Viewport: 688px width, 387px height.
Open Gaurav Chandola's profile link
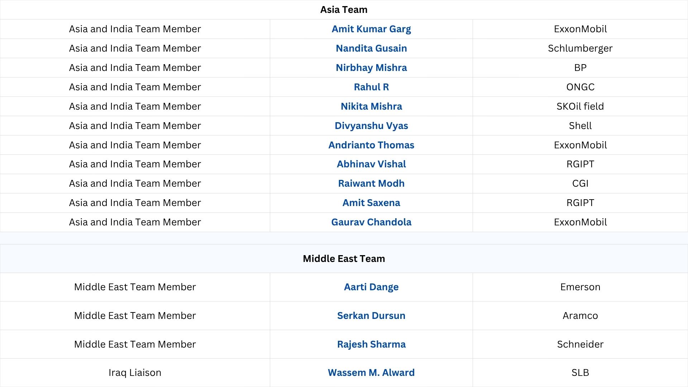tap(371, 222)
